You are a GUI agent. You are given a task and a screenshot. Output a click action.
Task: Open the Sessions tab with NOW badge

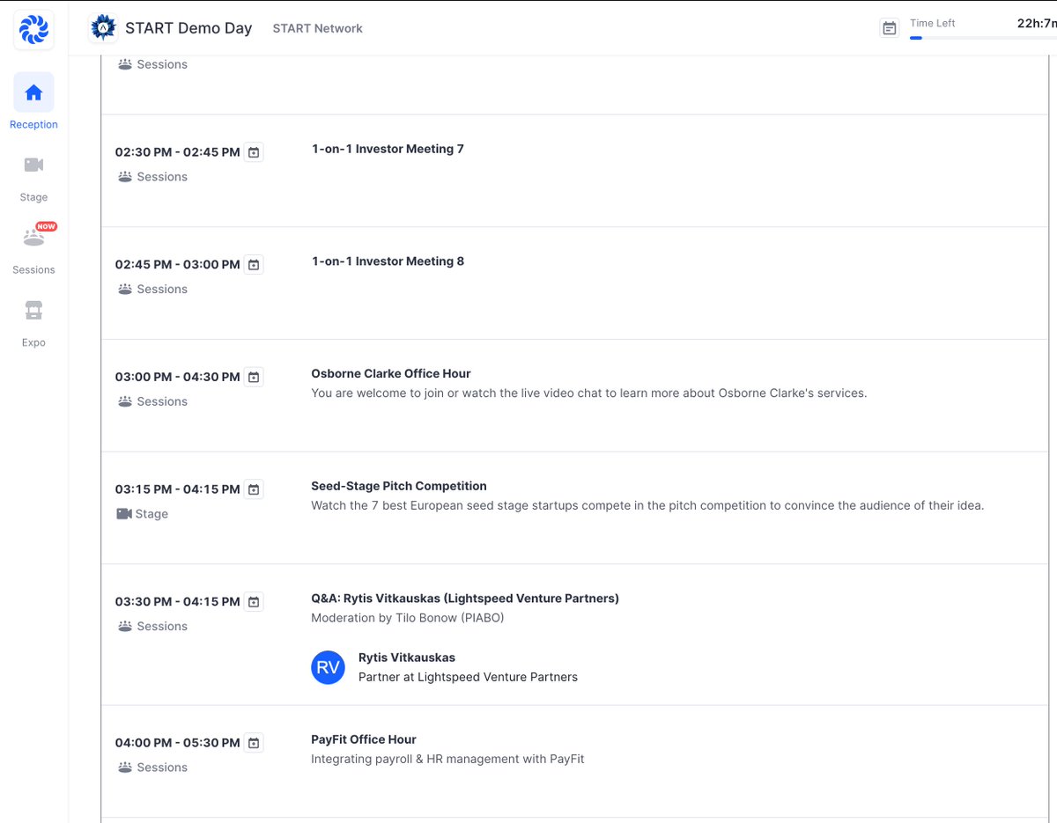pyautogui.click(x=33, y=249)
